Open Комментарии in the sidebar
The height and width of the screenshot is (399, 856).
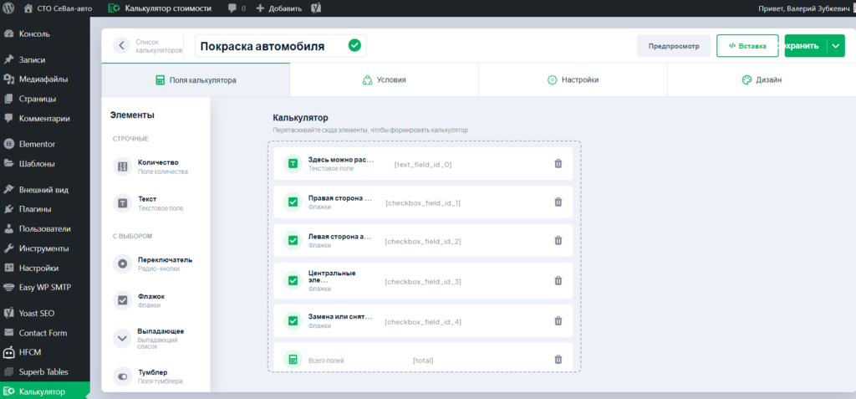(45, 118)
